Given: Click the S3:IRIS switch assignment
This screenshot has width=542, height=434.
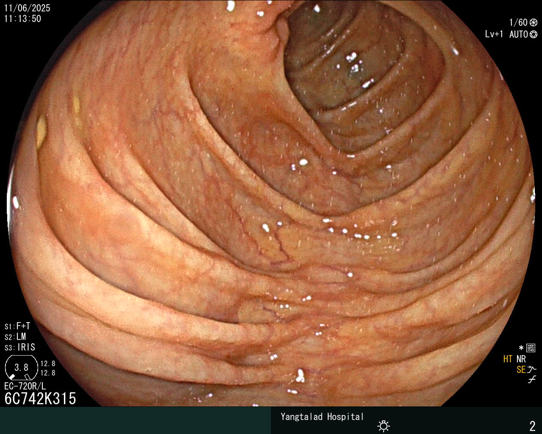Looking at the screenshot, I should pyautogui.click(x=20, y=347).
